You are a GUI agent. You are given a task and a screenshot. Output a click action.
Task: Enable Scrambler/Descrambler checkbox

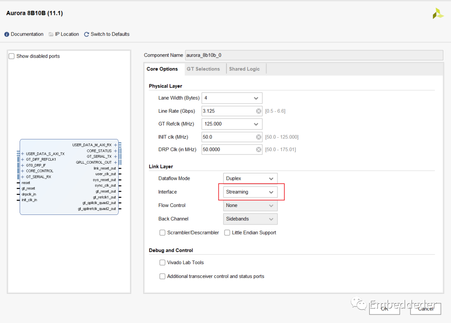coord(162,232)
